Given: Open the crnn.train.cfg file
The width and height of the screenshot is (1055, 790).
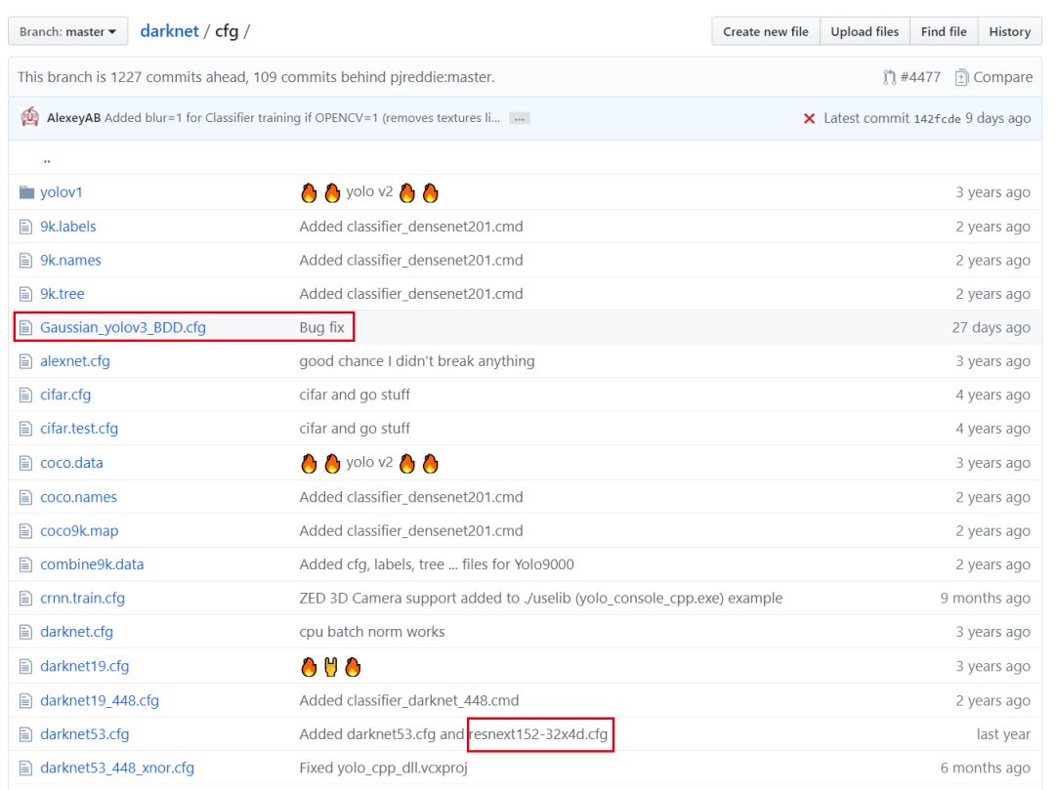Looking at the screenshot, I should [82, 598].
